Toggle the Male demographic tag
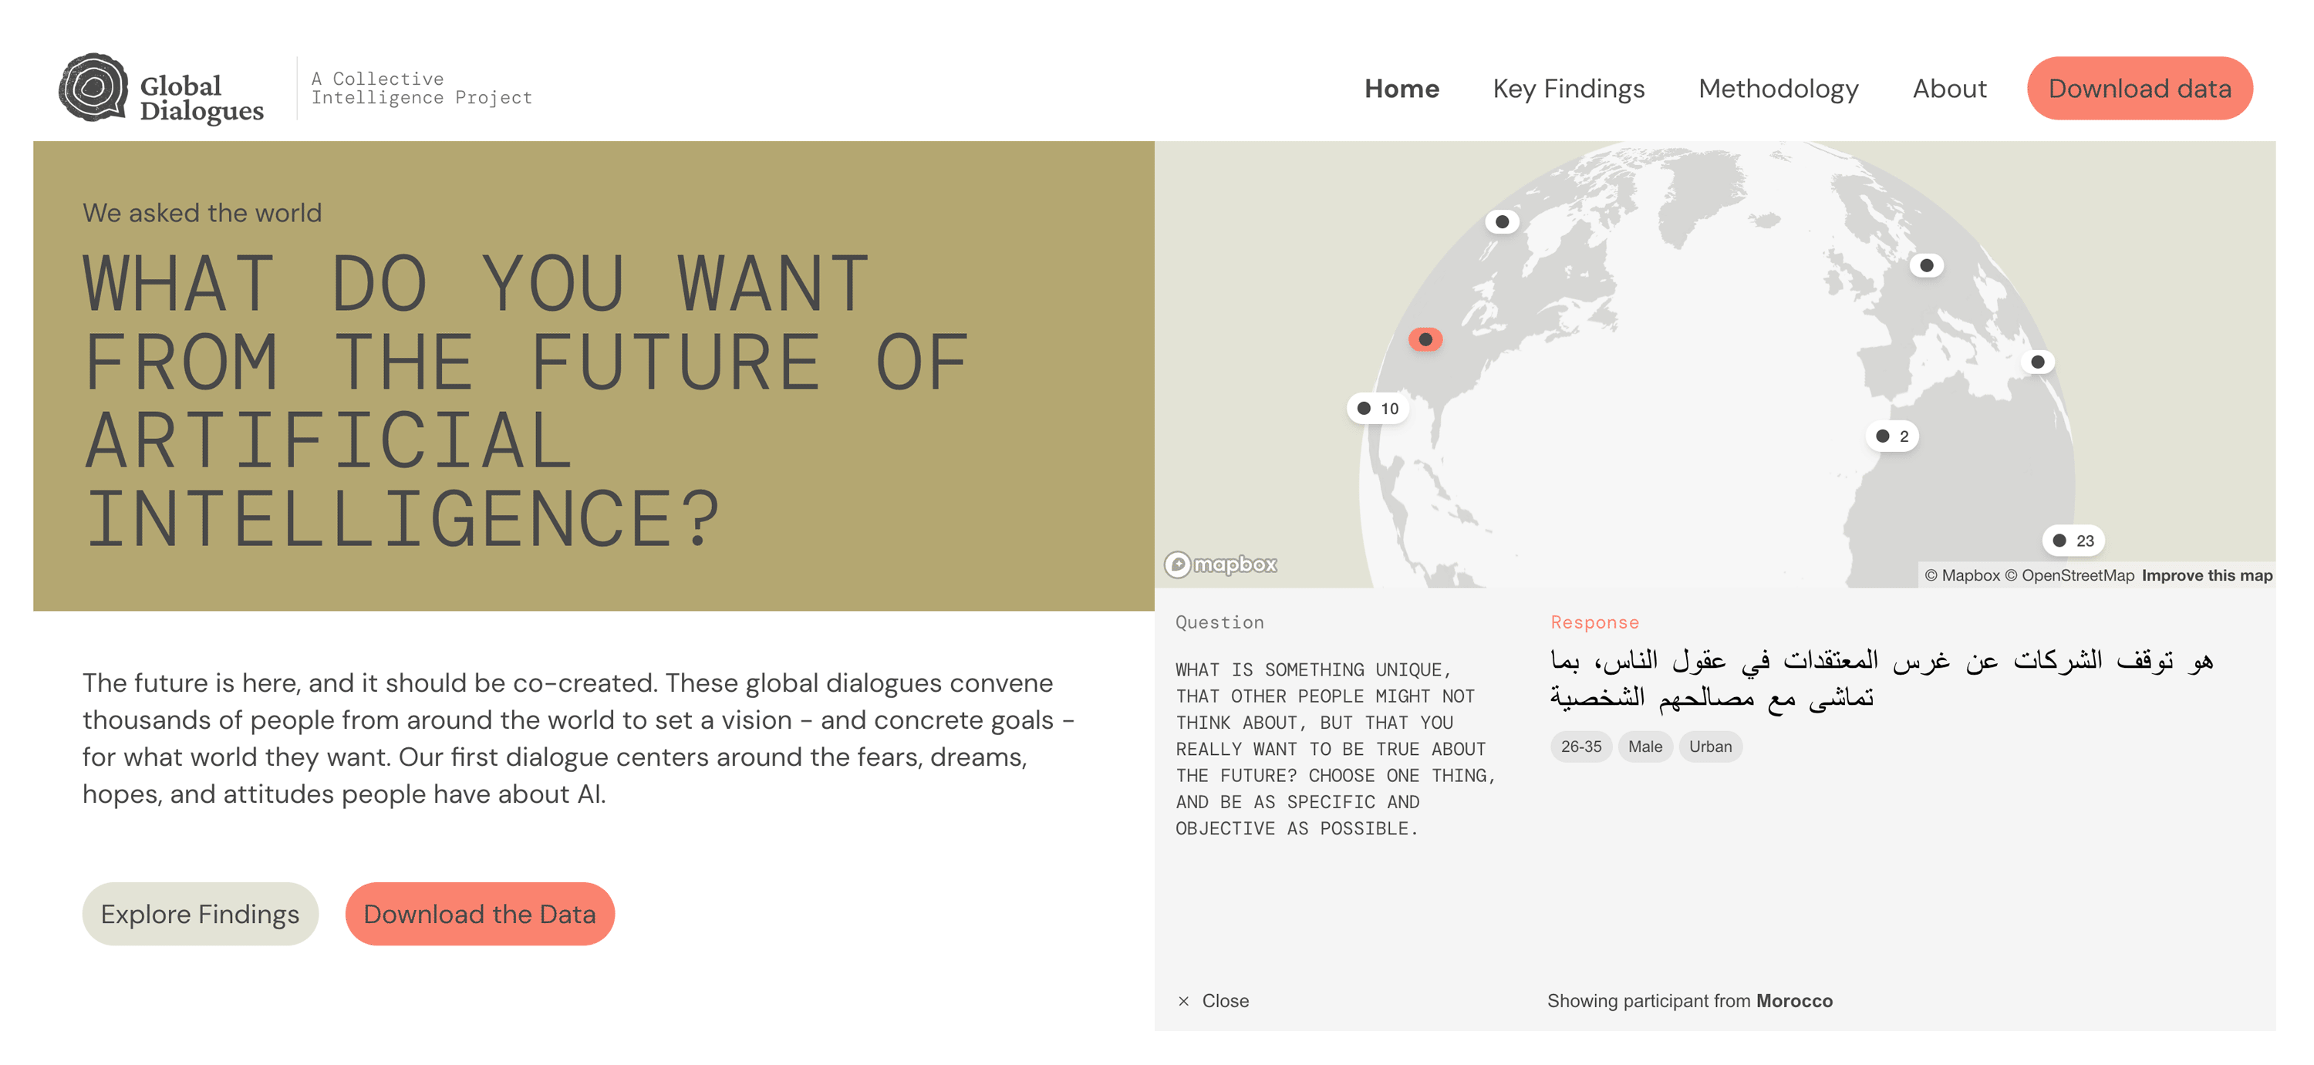This screenshot has height=1065, width=2314. [1650, 745]
